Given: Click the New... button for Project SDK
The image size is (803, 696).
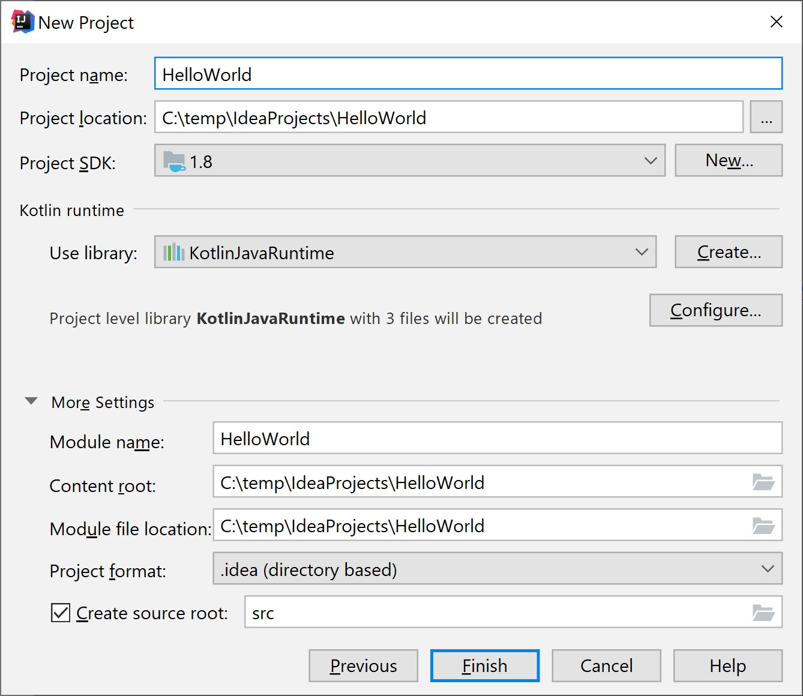Looking at the screenshot, I should click(x=728, y=160).
